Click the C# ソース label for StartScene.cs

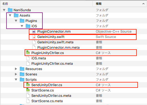pos(103,90)
